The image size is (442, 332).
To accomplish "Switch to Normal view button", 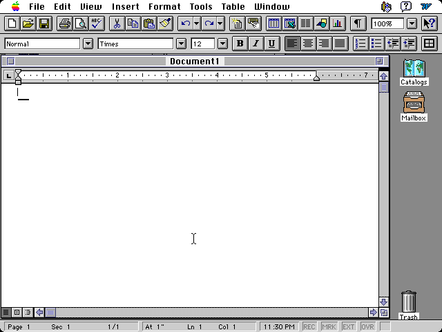I will tap(6, 312).
